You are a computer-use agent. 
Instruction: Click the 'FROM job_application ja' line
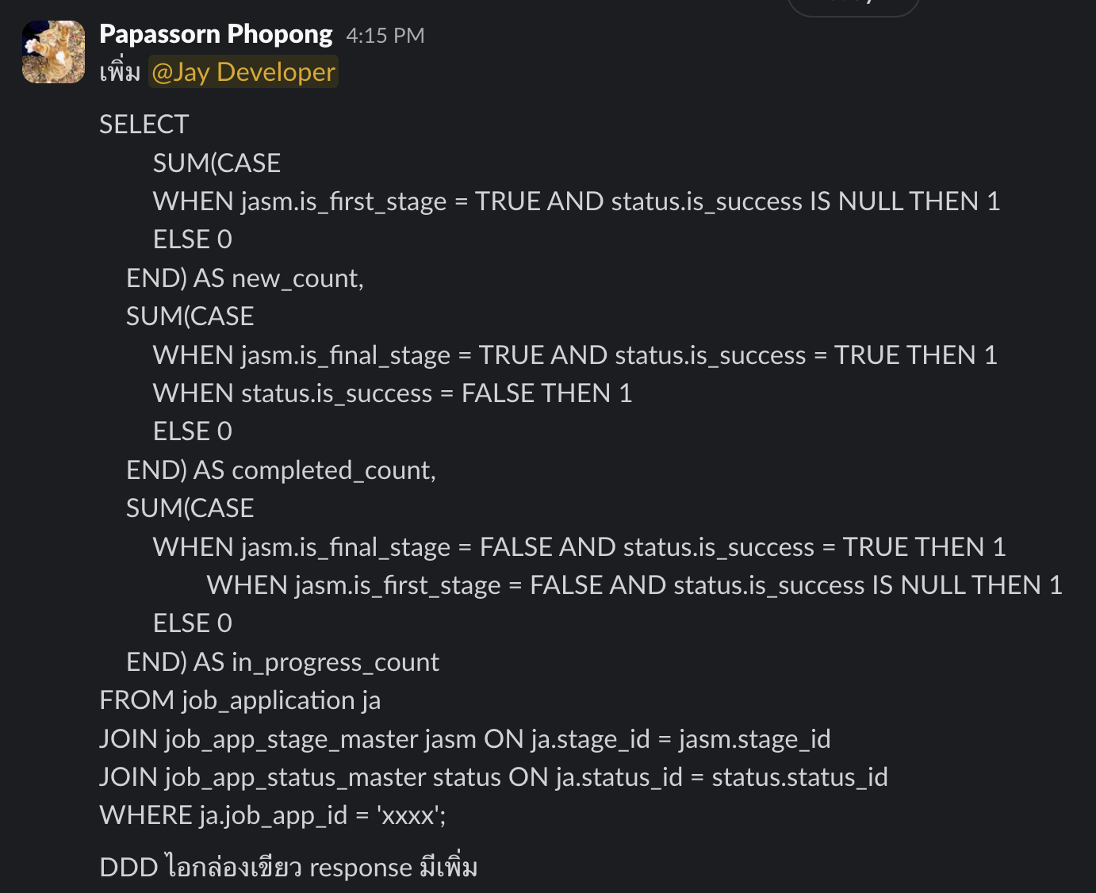[240, 700]
